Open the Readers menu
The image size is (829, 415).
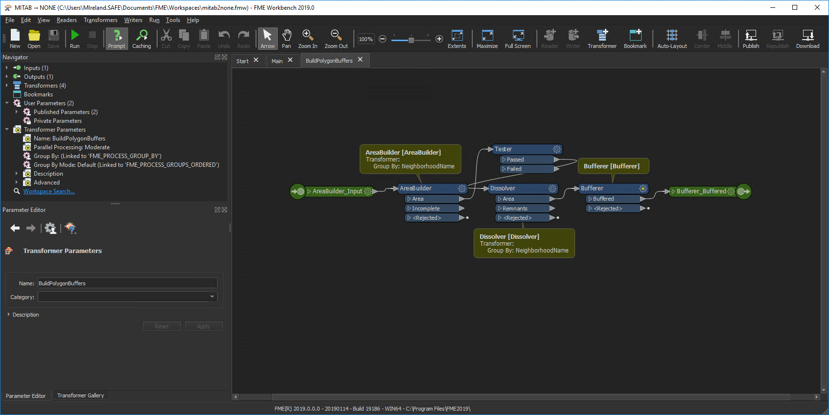(x=67, y=20)
